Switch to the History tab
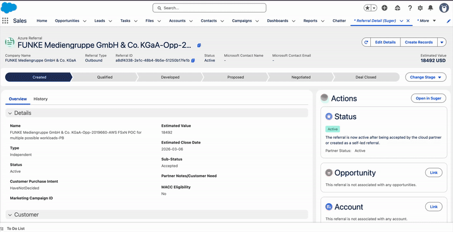 point(40,99)
